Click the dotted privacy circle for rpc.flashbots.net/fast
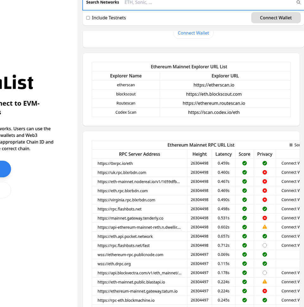This screenshot has height=307, width=304. click(x=265, y=245)
